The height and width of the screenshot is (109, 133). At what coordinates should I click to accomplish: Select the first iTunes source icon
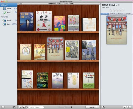4,20
